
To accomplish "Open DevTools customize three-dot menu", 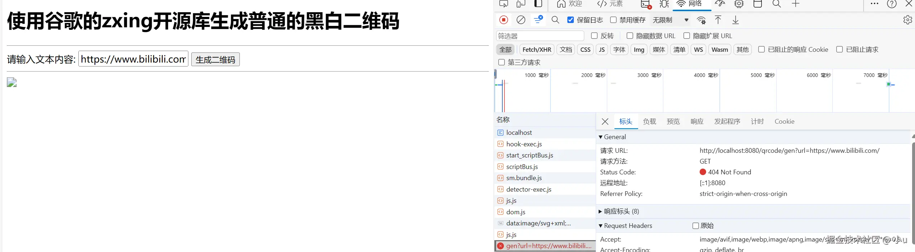I will click(x=874, y=4).
